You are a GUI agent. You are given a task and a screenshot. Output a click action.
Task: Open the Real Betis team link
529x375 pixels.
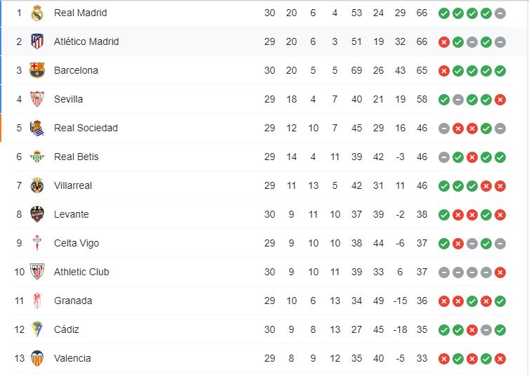click(76, 157)
